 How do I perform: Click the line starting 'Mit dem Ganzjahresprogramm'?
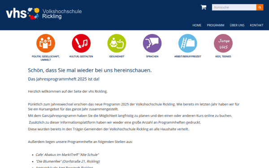(130, 116)
